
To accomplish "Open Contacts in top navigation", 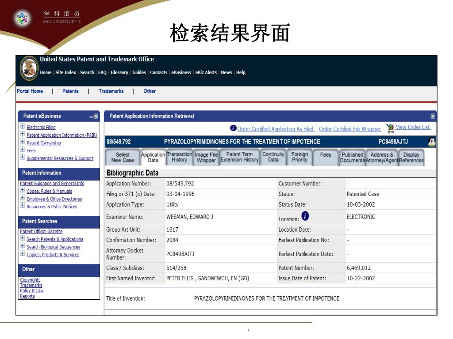I will (x=159, y=73).
